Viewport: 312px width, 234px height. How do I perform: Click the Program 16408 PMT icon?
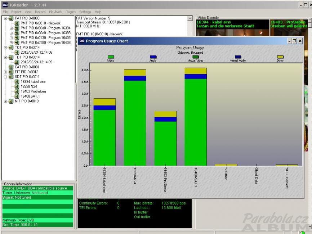tap(17, 43)
